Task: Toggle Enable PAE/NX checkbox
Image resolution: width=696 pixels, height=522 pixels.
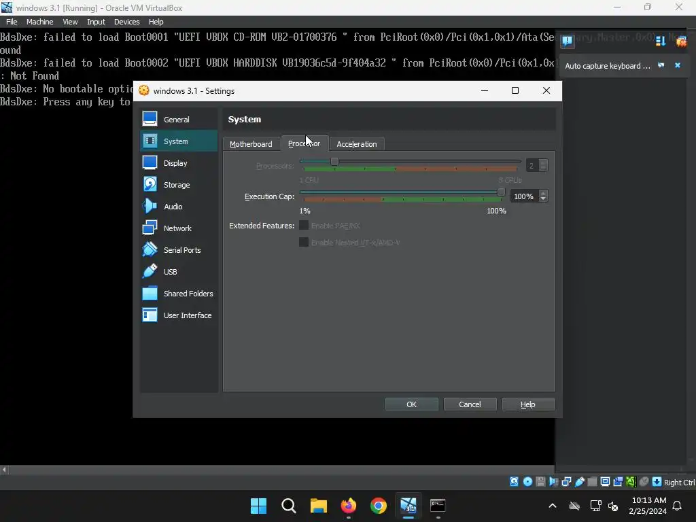Action: [304, 226]
